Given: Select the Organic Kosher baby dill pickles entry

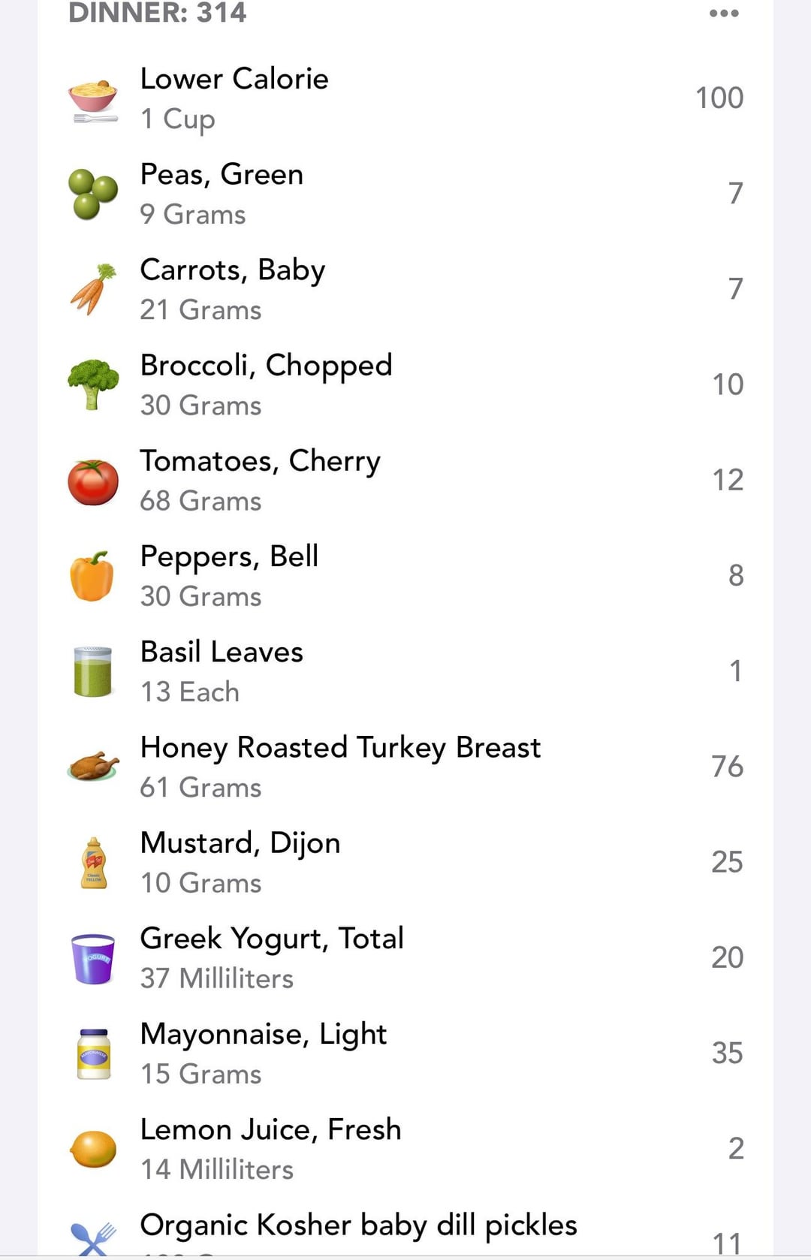Looking at the screenshot, I should (x=358, y=1225).
